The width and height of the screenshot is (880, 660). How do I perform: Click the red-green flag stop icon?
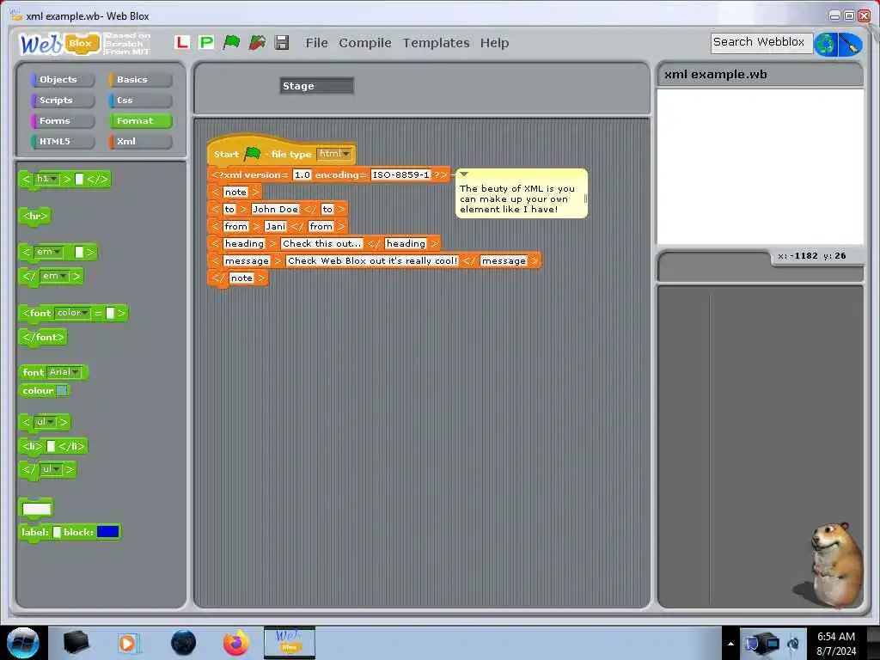[x=257, y=42]
